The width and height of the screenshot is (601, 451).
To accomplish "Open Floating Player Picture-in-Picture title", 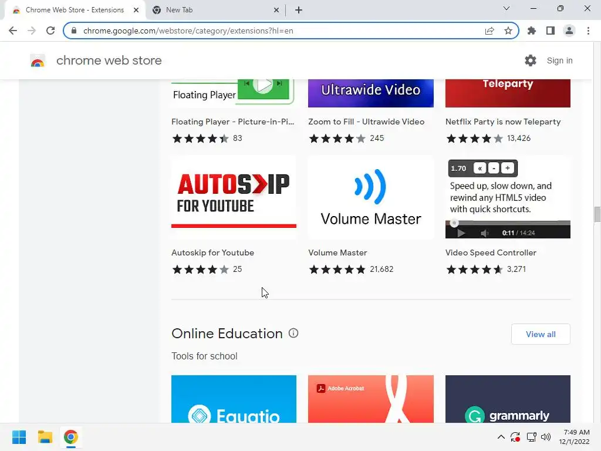I will click(232, 122).
